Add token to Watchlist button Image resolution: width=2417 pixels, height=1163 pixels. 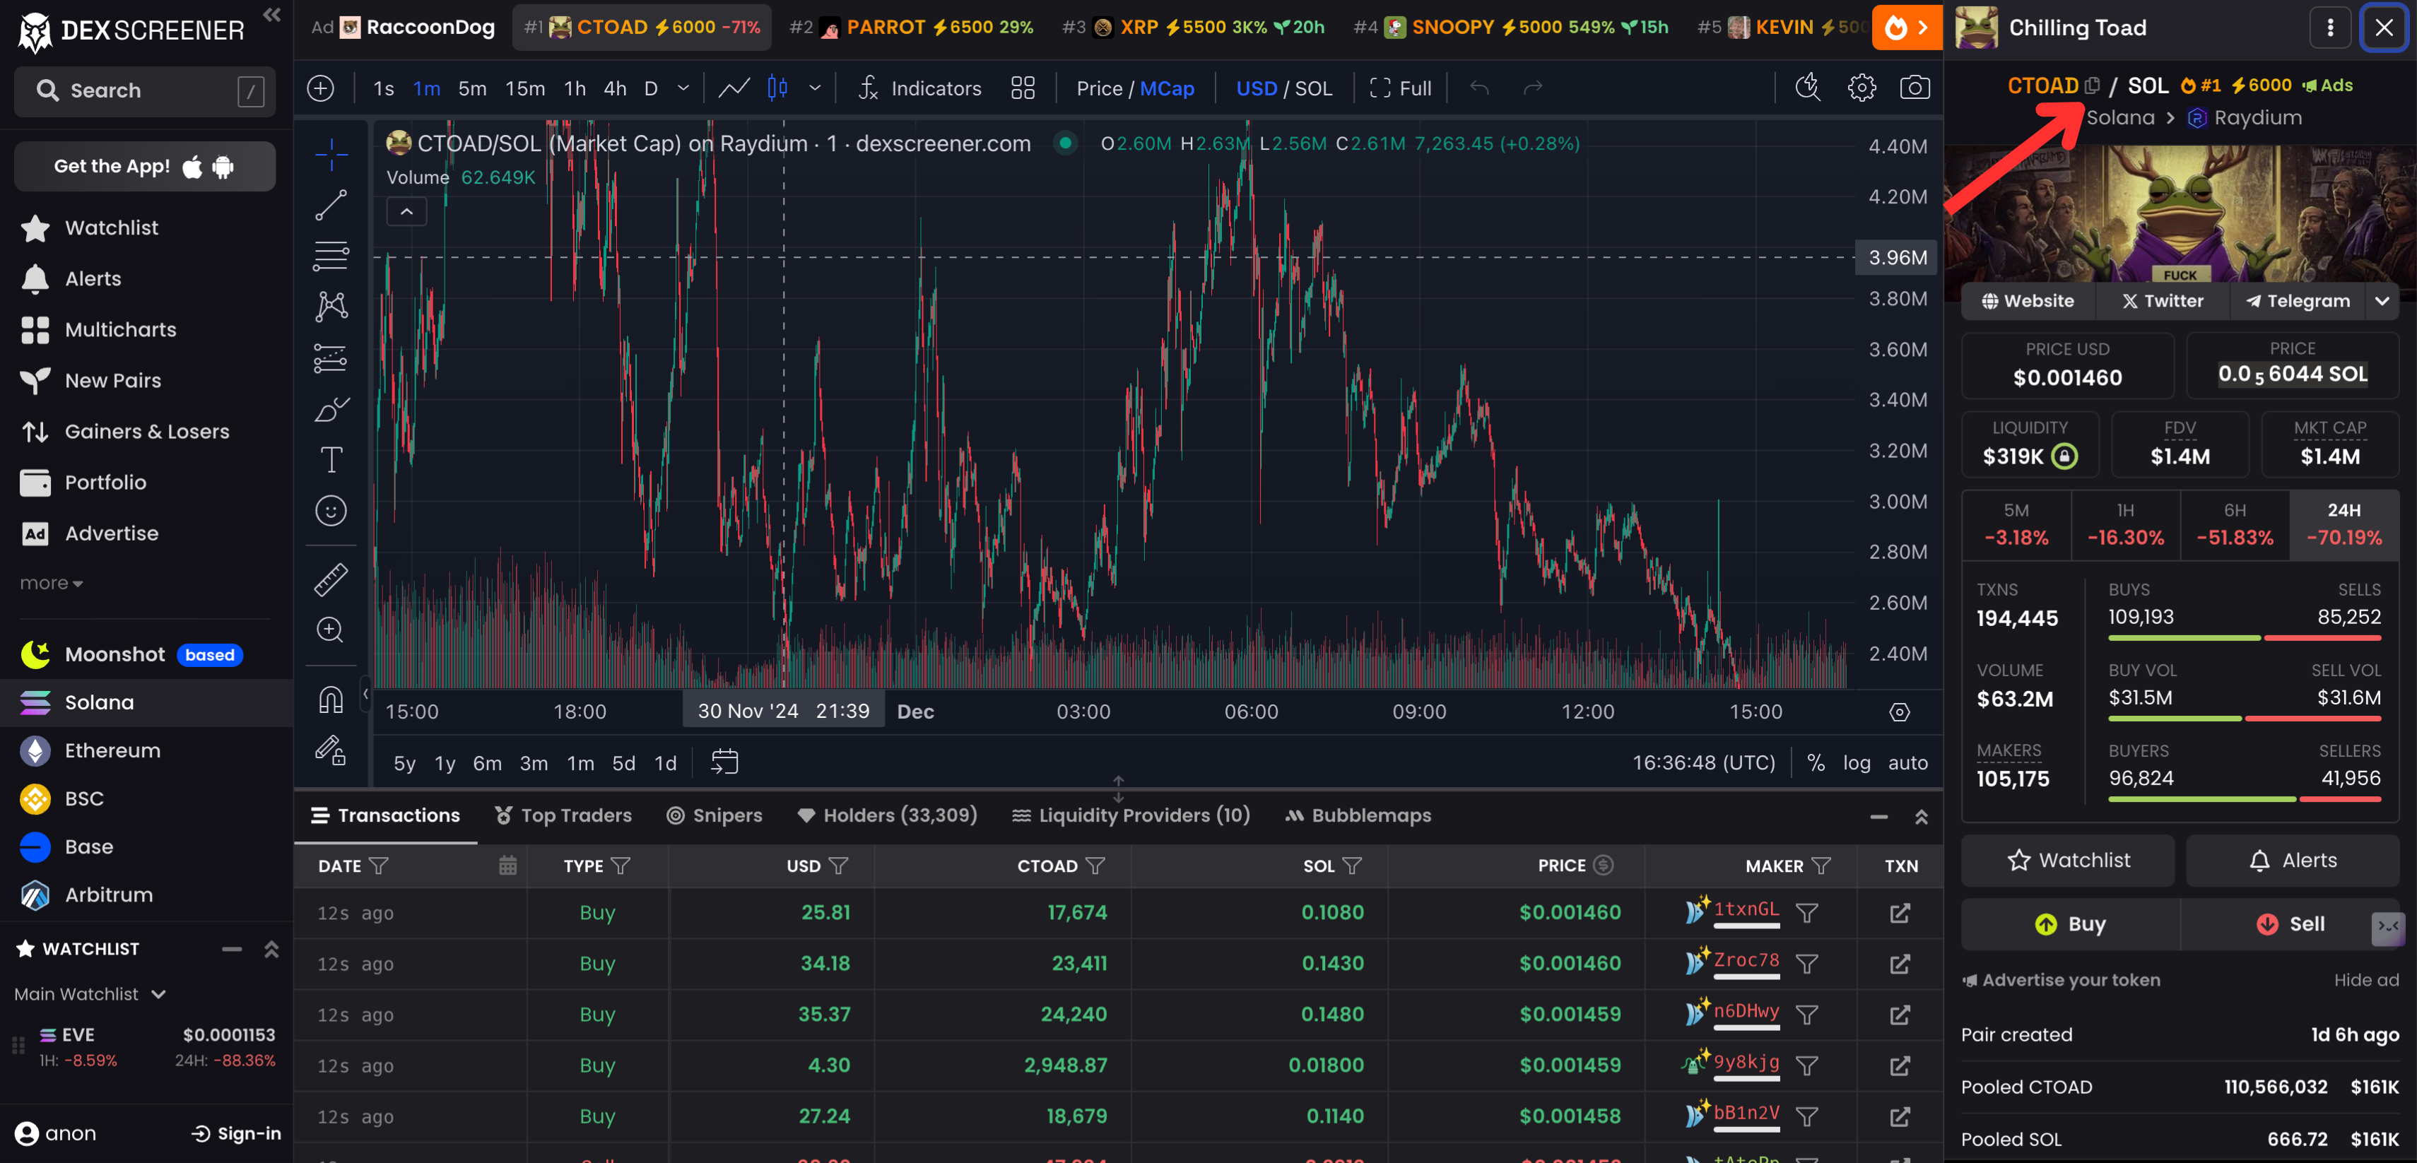point(2067,860)
